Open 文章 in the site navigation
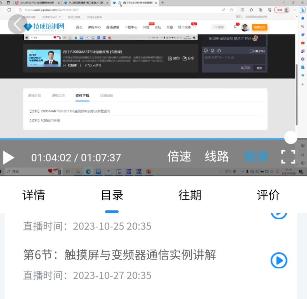307x299 pixels. click(170, 27)
